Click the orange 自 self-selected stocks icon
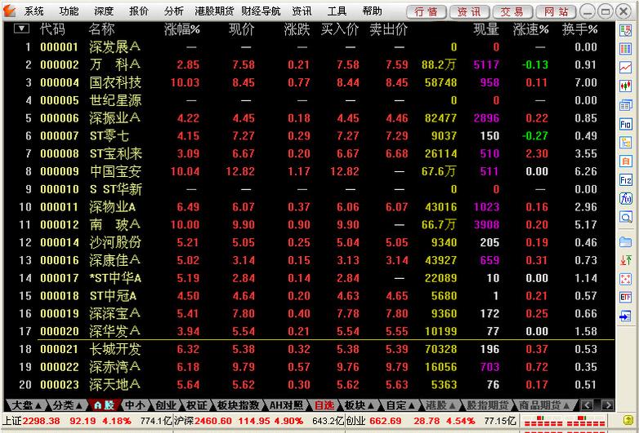Screen dimensions: 639x433 coord(626,161)
